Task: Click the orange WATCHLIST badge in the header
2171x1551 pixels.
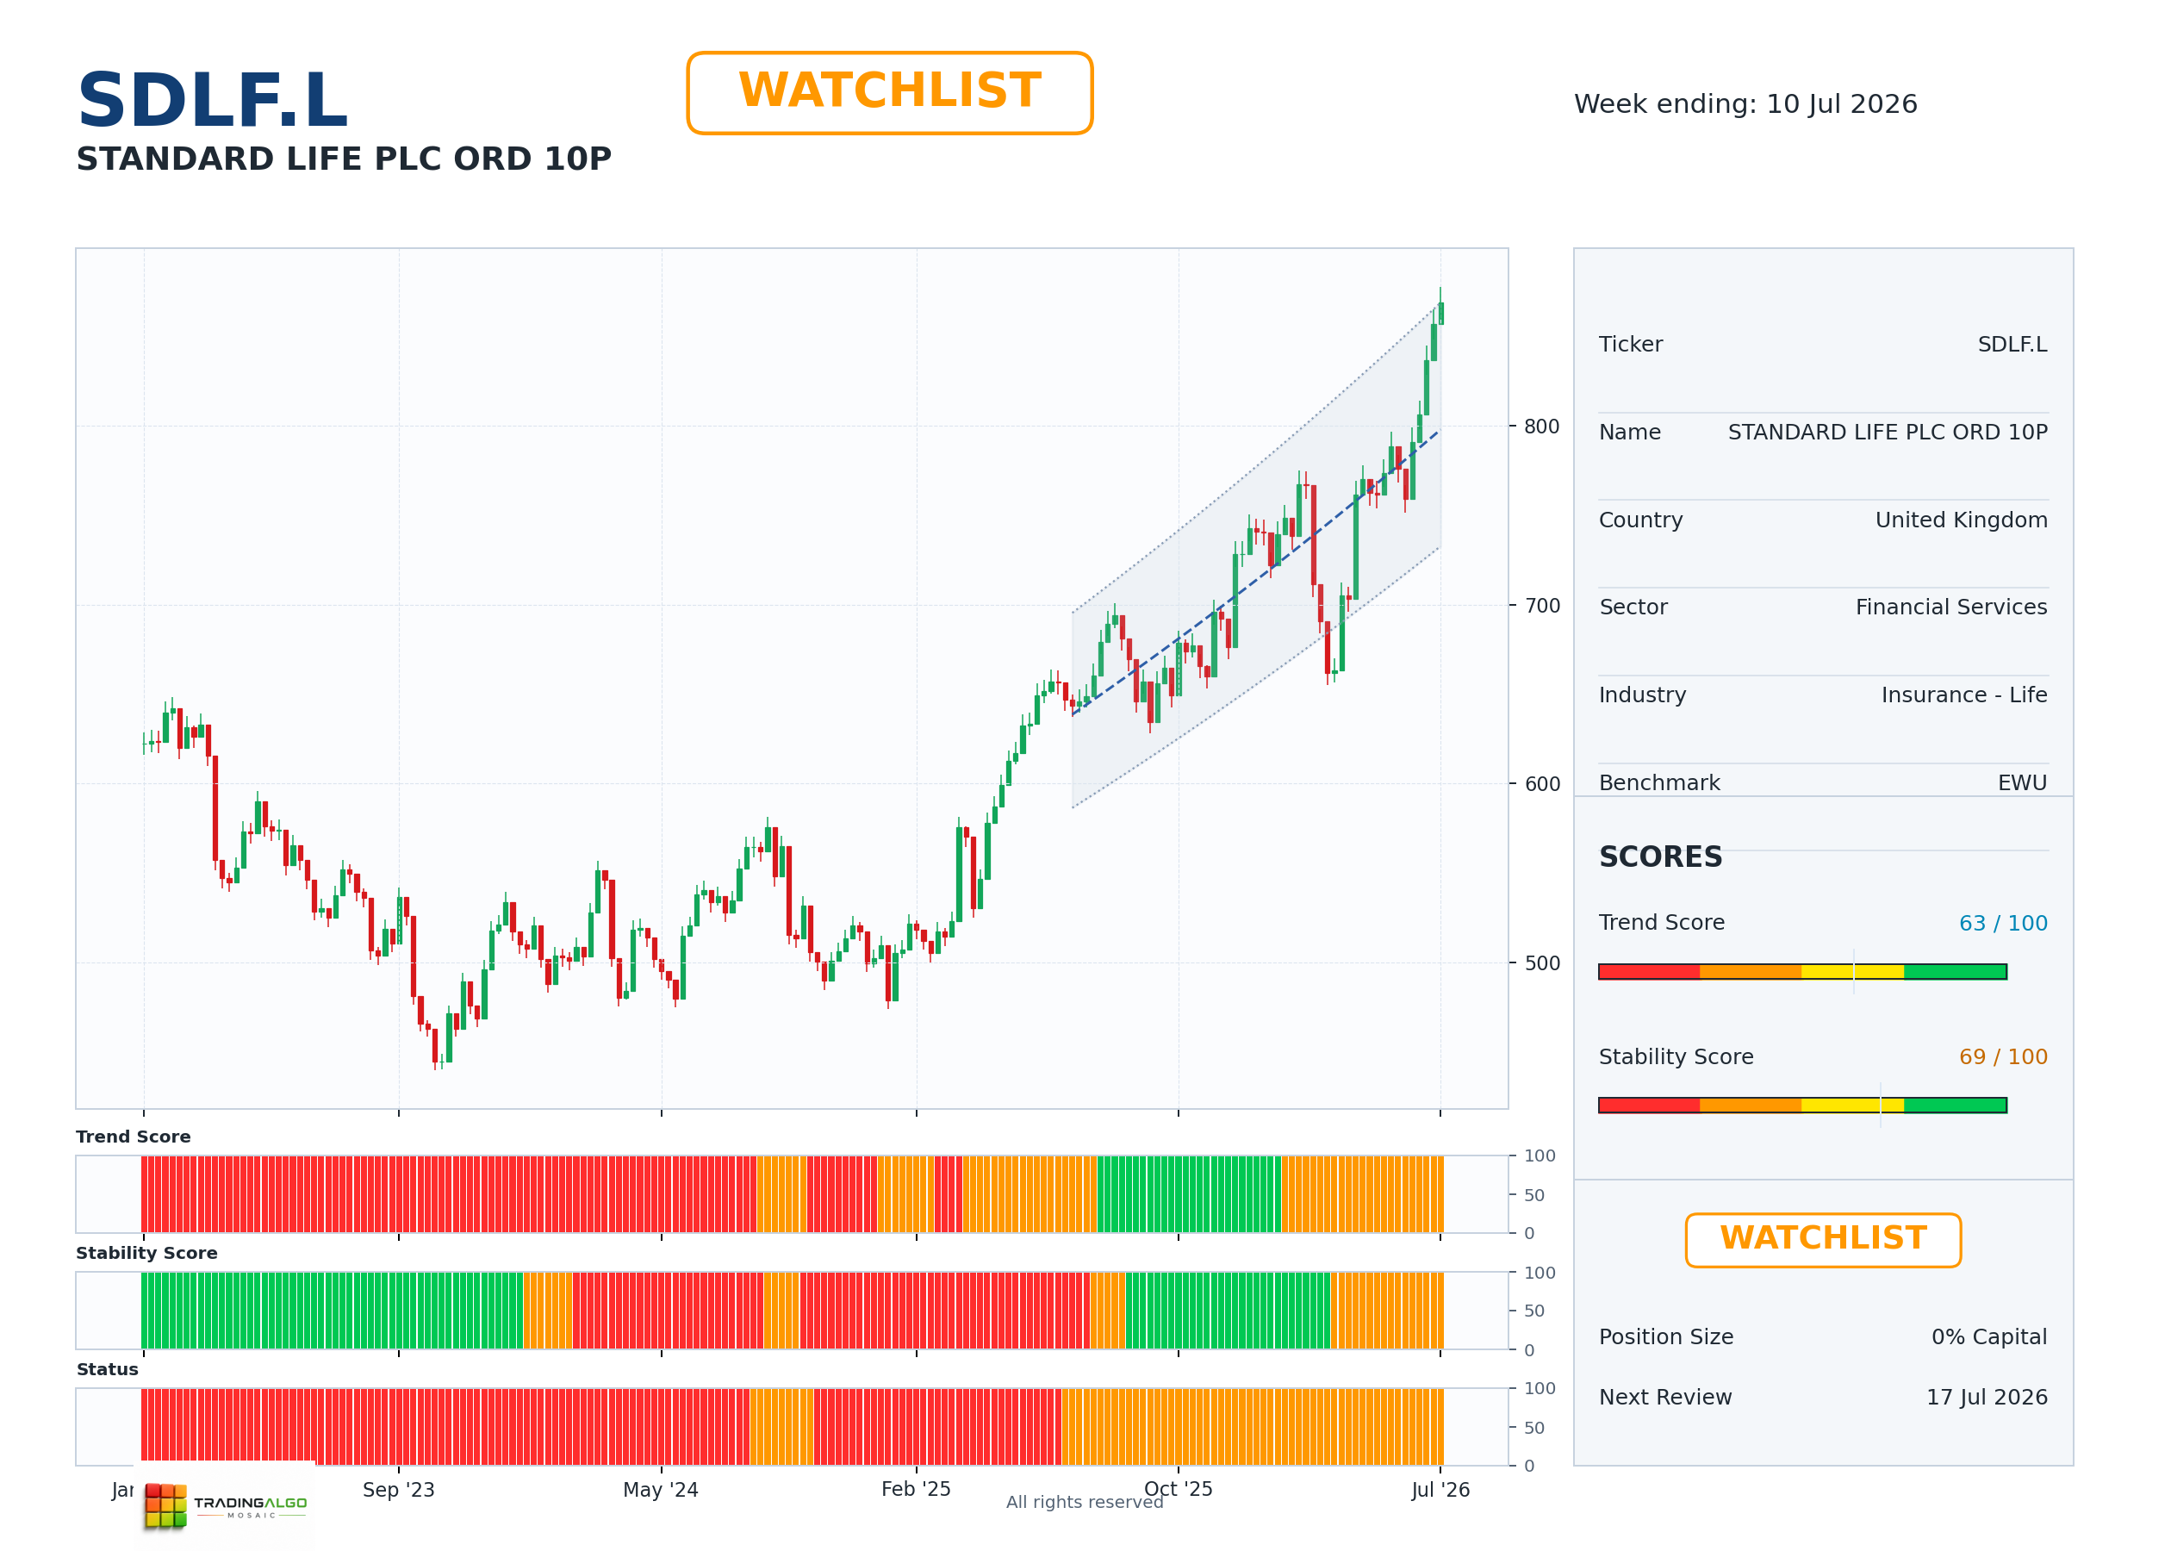Action: point(889,93)
